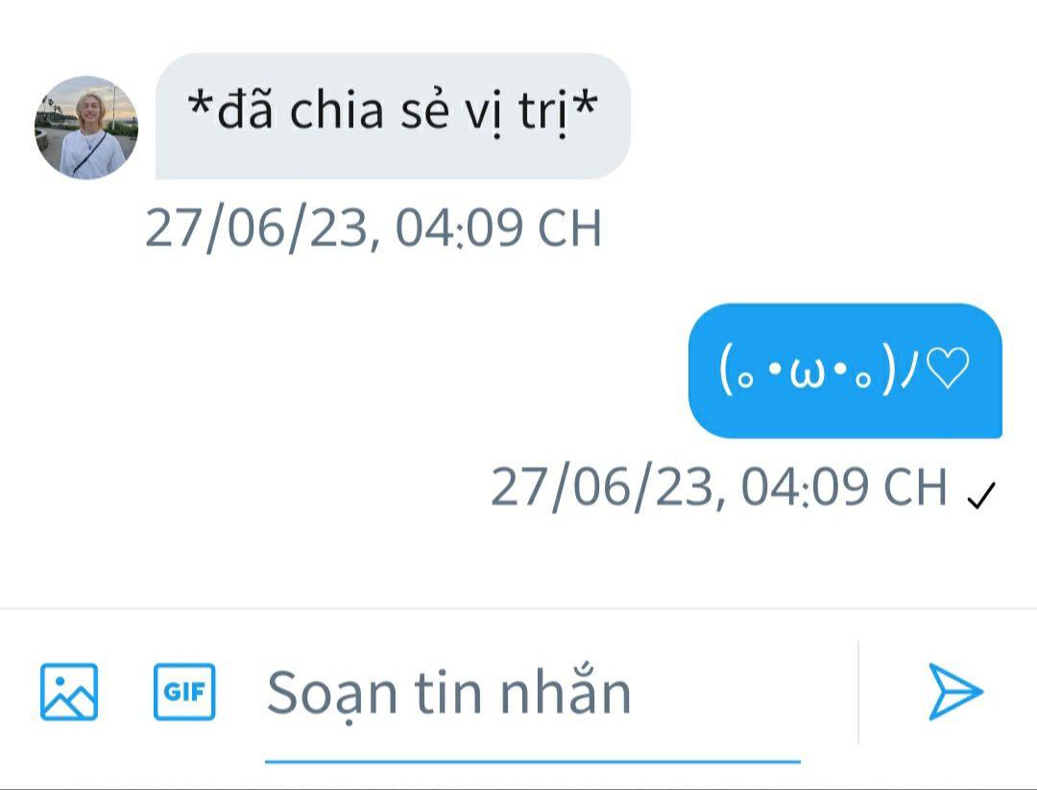Select the blue kaomoji message bubble
The height and width of the screenshot is (790, 1037).
tap(845, 371)
